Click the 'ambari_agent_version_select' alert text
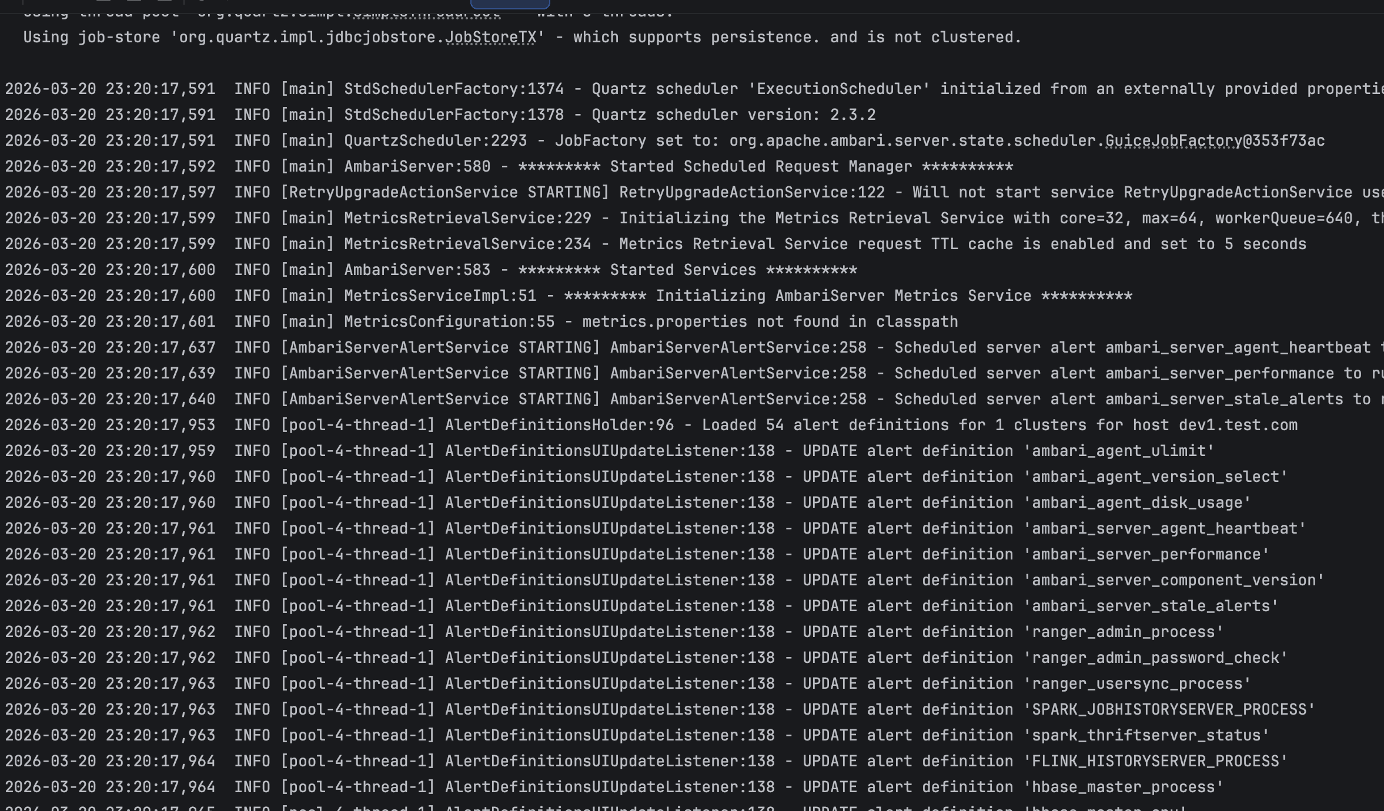This screenshot has height=811, width=1384. pos(1155,477)
